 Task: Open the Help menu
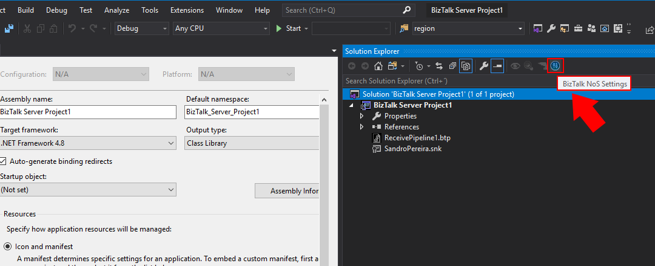[x=262, y=10]
